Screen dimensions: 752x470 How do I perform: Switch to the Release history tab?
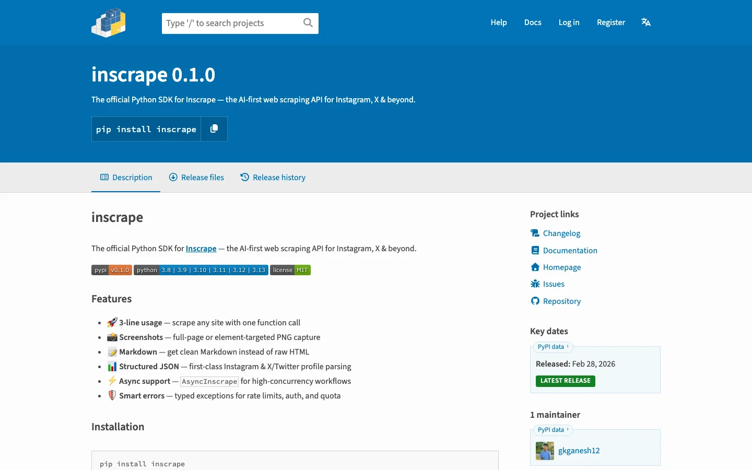point(273,178)
